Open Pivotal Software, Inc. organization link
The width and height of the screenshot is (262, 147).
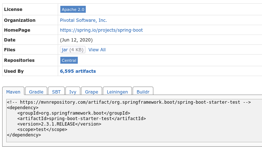point(83,20)
